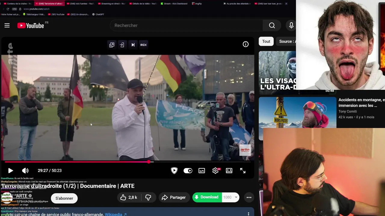Switch to Contenu de la chaîne tab
Screen dimensions: 385x216
click(x=17, y=4)
